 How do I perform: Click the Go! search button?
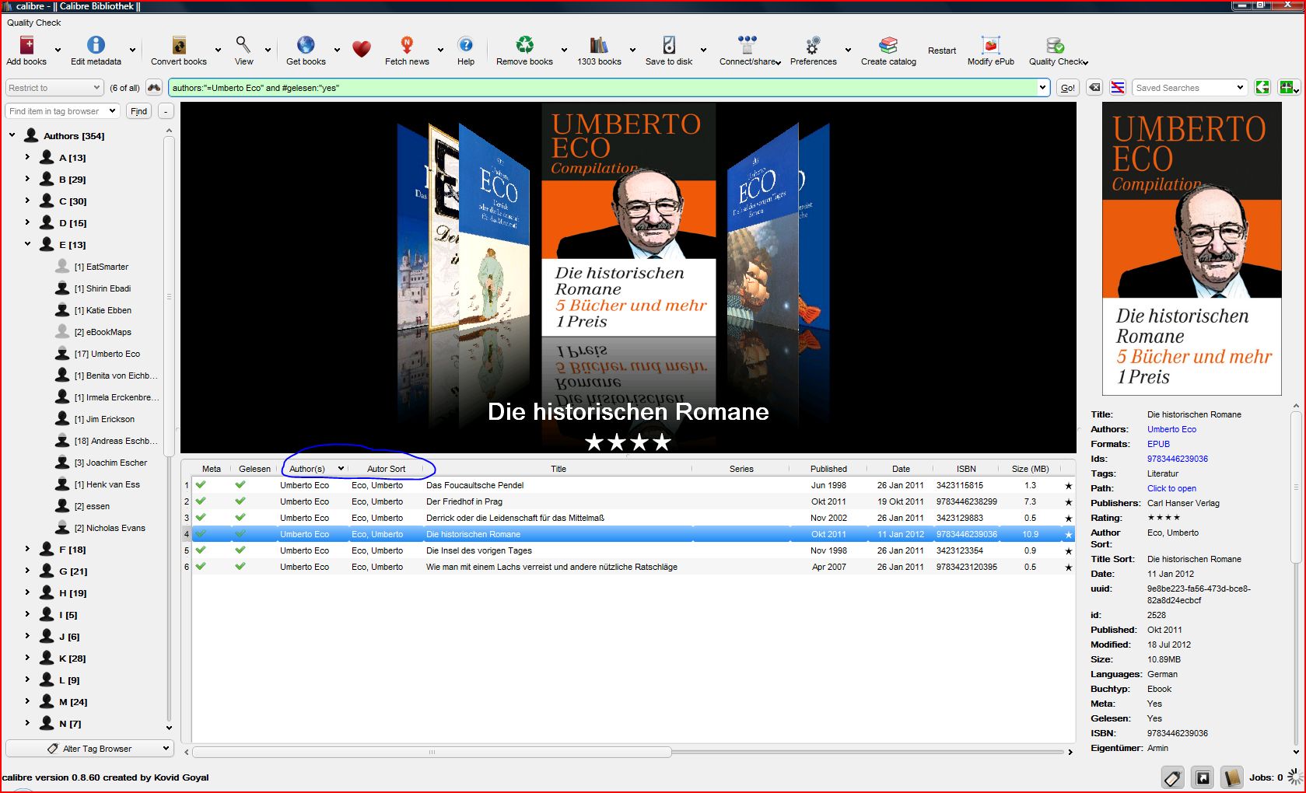pos(1068,88)
